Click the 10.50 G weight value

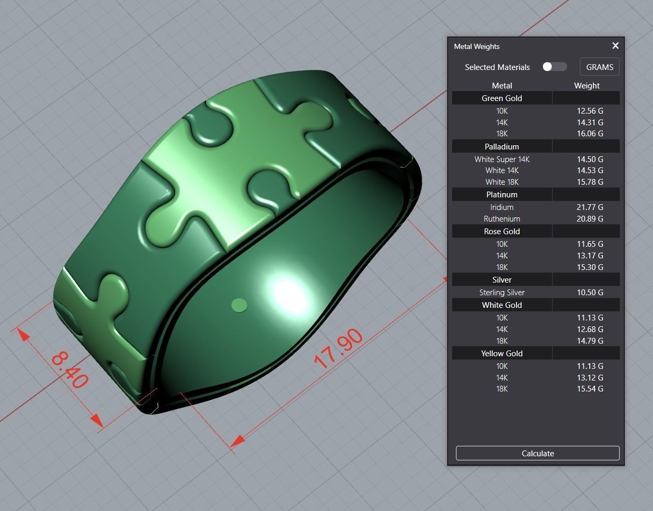coord(590,293)
